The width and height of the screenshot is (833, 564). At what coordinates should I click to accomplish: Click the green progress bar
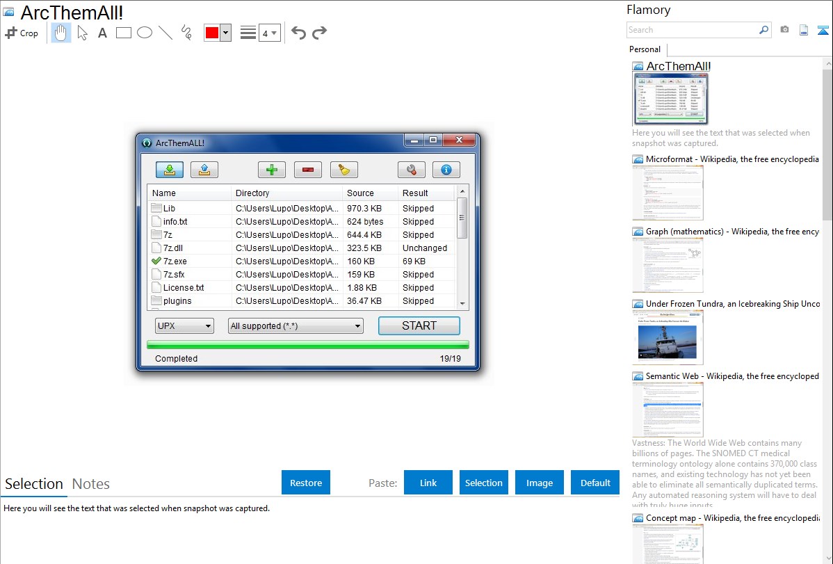coord(308,344)
